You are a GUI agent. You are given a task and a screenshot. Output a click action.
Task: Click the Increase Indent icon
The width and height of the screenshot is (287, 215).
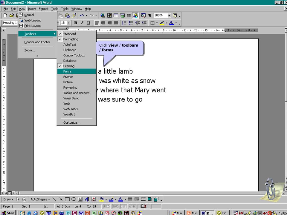144,23
